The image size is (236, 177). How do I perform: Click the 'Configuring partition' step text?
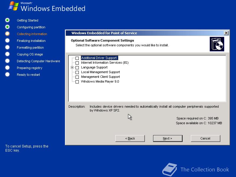coord(31,27)
